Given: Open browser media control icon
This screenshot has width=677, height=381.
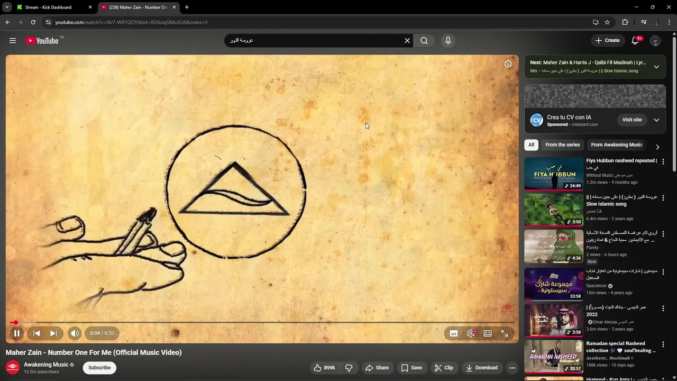Looking at the screenshot, I should 644,22.
